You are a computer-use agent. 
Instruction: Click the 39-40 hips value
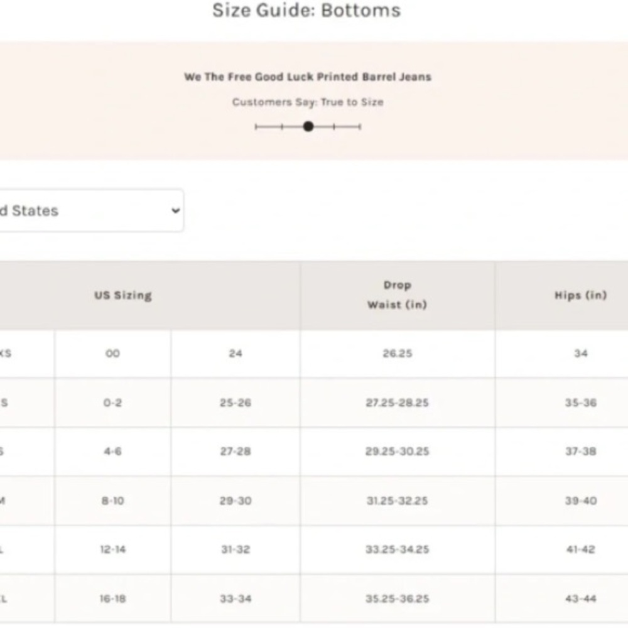click(x=581, y=501)
